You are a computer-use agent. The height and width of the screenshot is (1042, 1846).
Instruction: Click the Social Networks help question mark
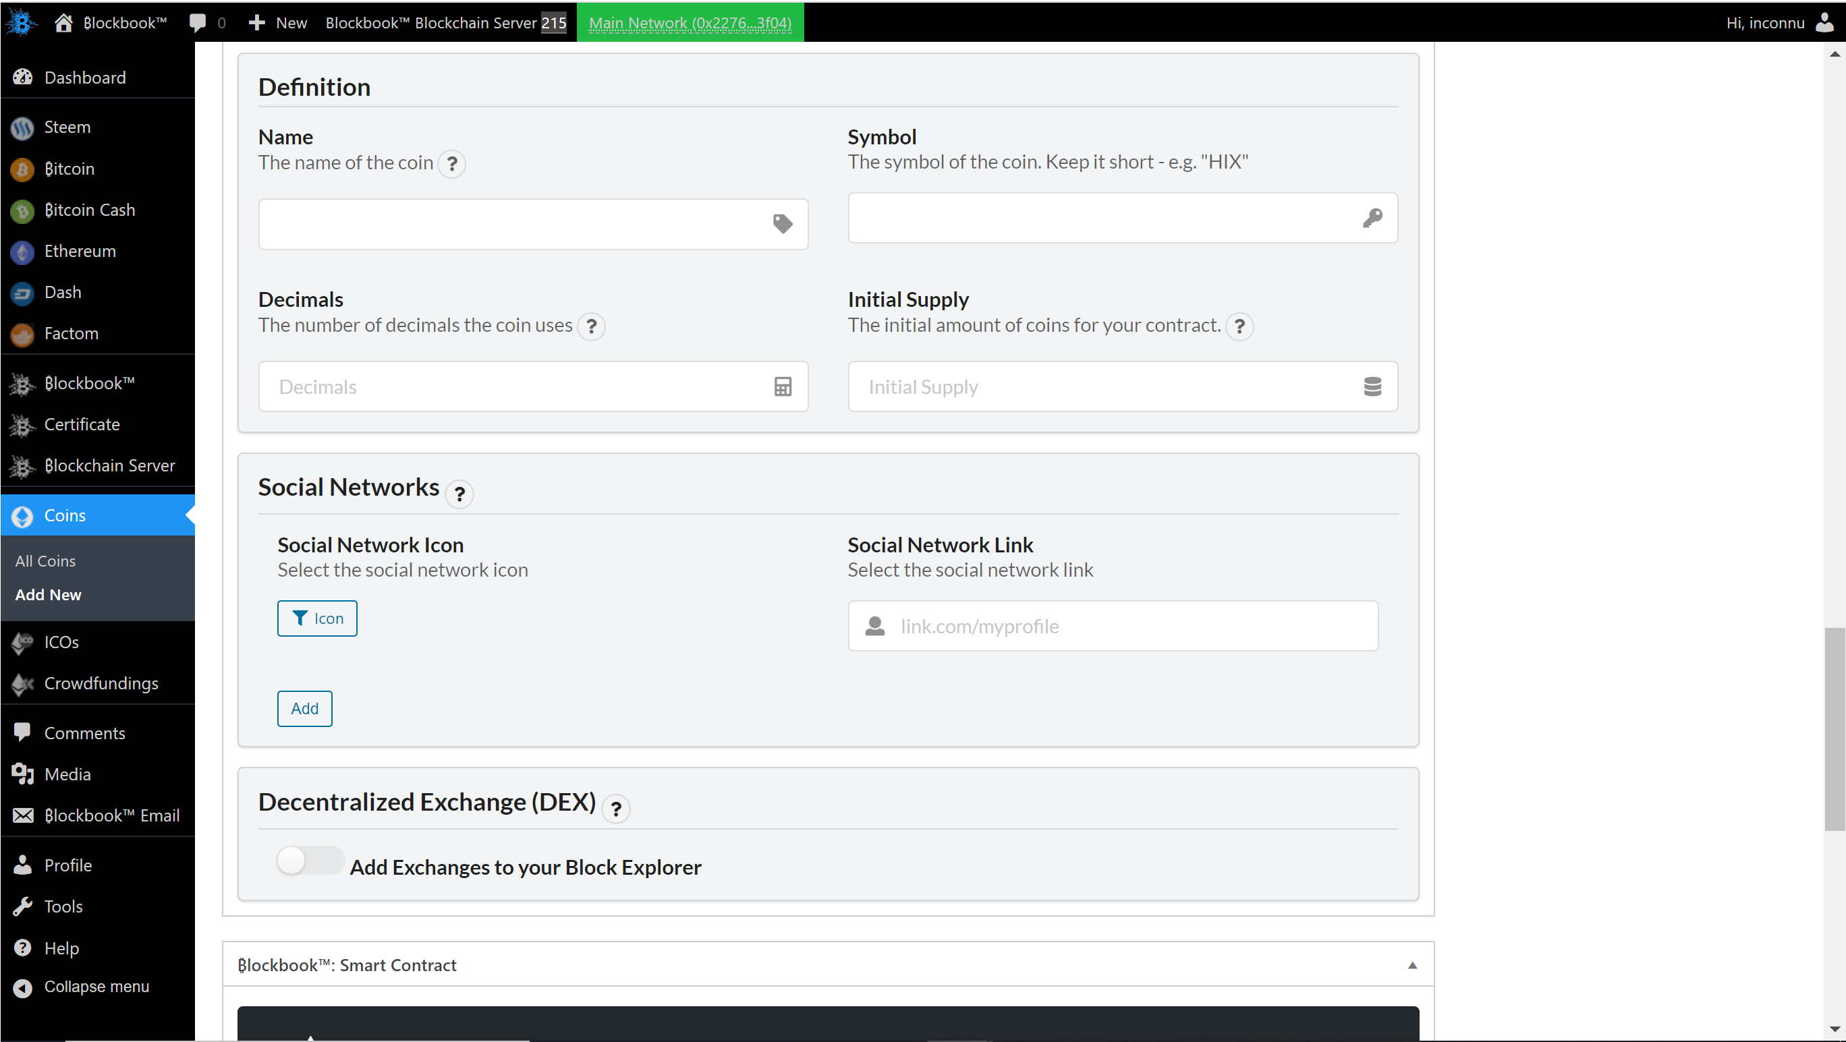[459, 494]
